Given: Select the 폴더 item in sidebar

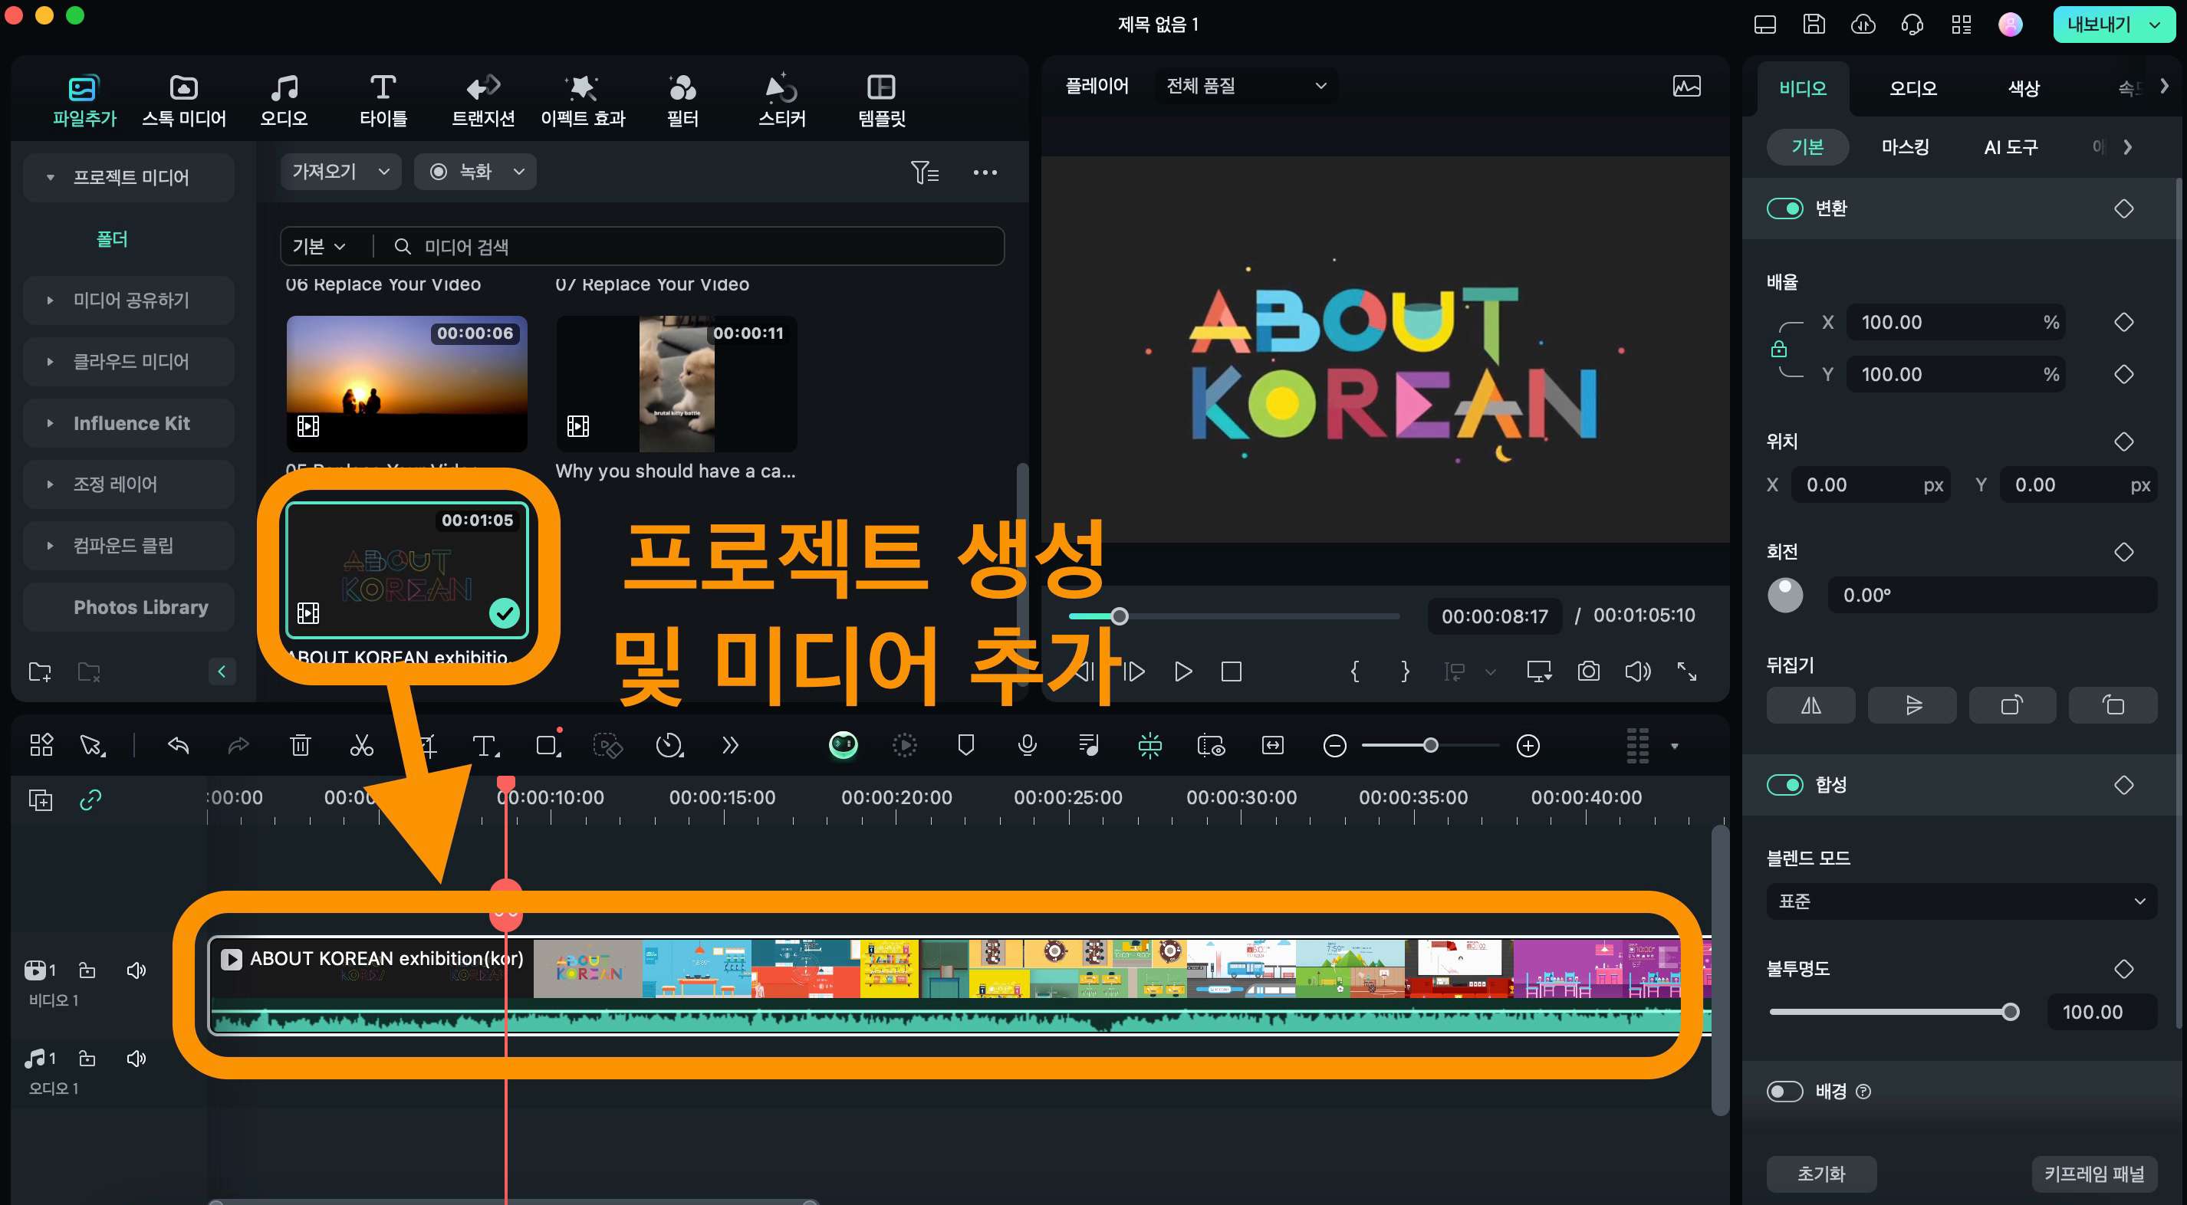Looking at the screenshot, I should click(112, 238).
